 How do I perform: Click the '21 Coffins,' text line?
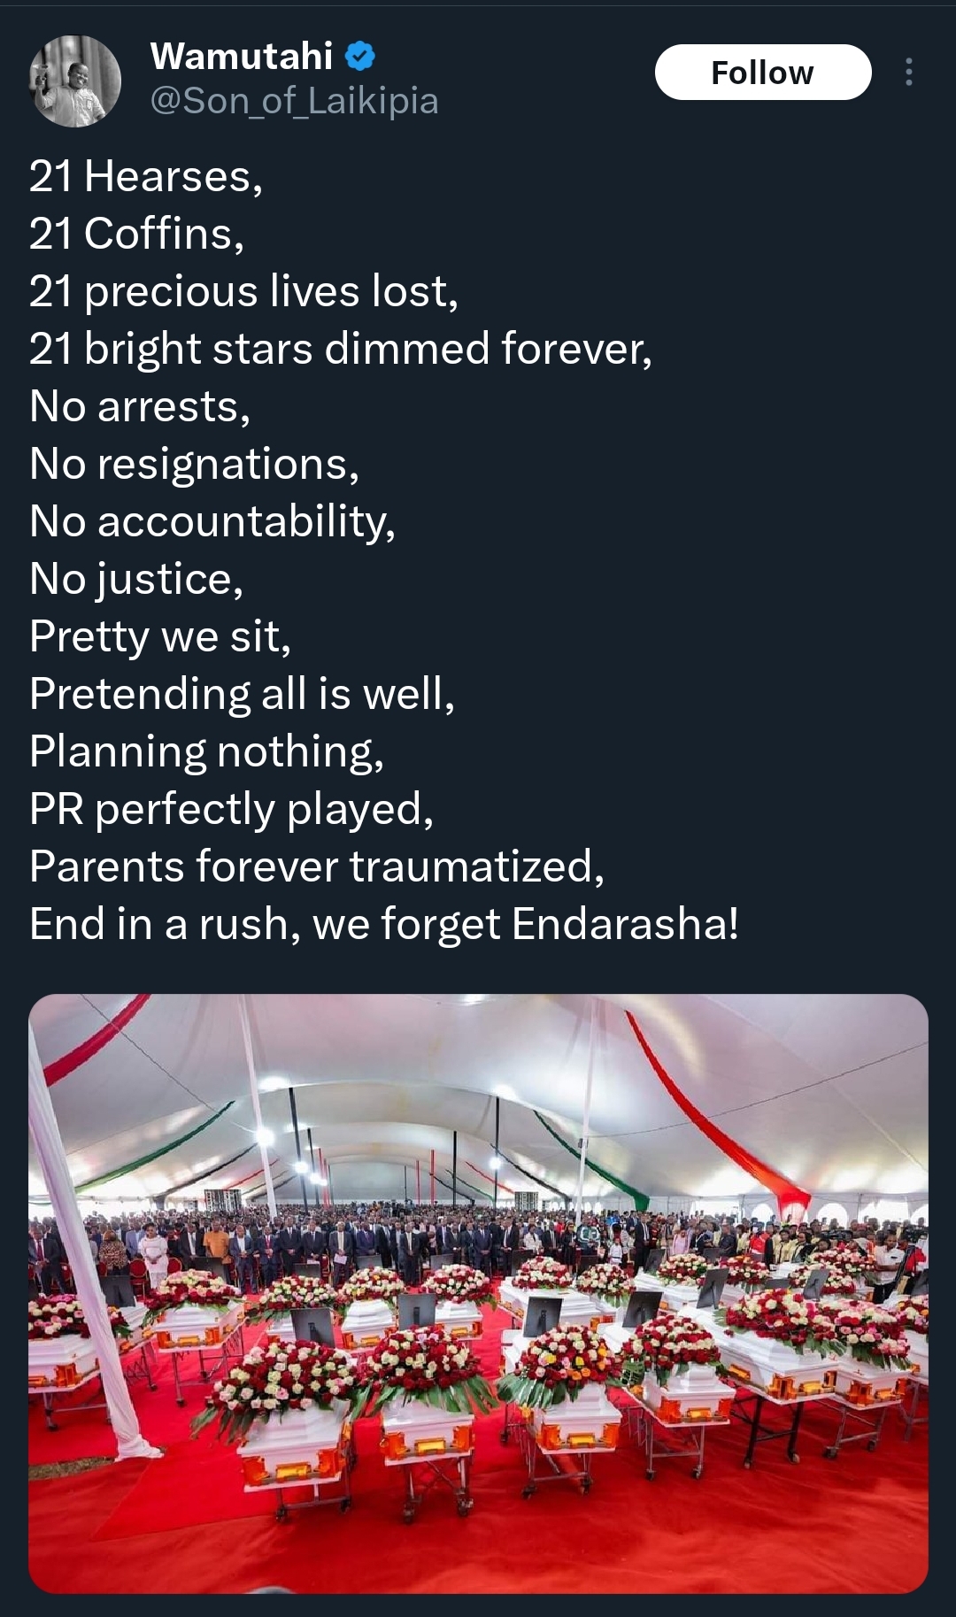pos(136,234)
